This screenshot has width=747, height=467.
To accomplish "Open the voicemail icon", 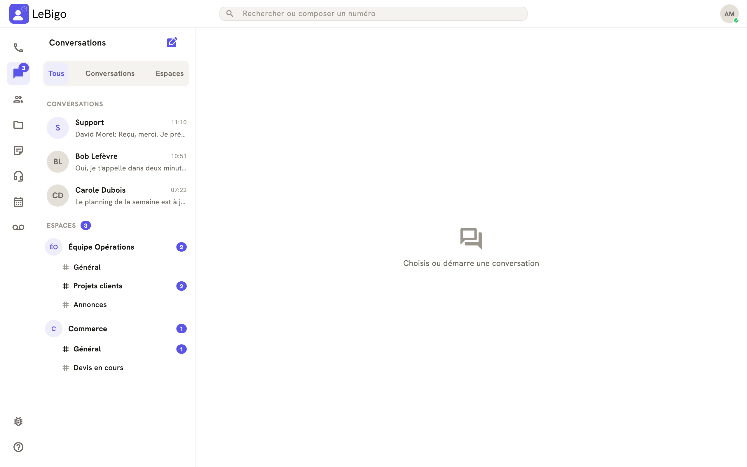I will click(x=18, y=228).
